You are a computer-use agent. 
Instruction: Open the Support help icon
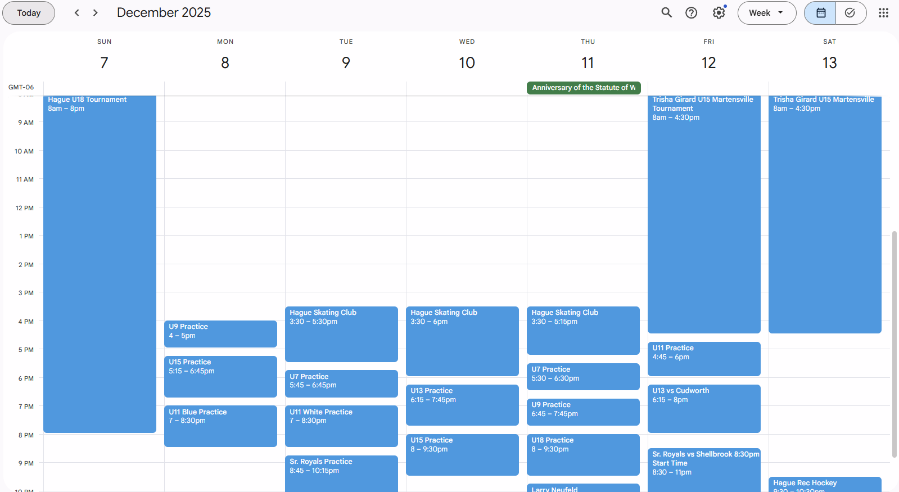point(691,13)
